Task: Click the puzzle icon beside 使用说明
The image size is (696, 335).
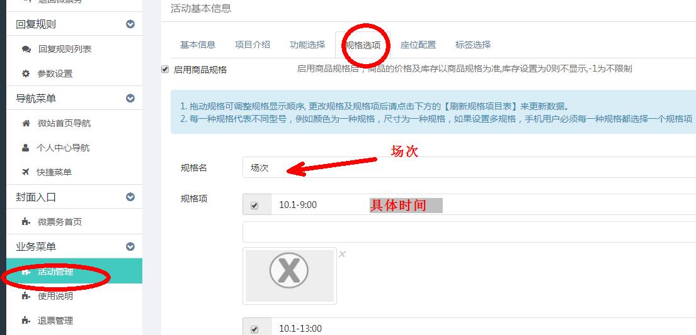Action: point(26,296)
